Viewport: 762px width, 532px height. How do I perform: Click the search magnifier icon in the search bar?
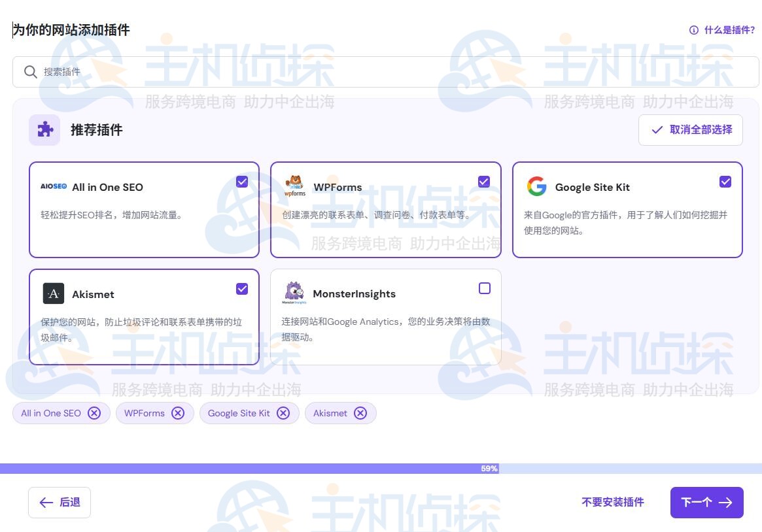[x=31, y=72]
